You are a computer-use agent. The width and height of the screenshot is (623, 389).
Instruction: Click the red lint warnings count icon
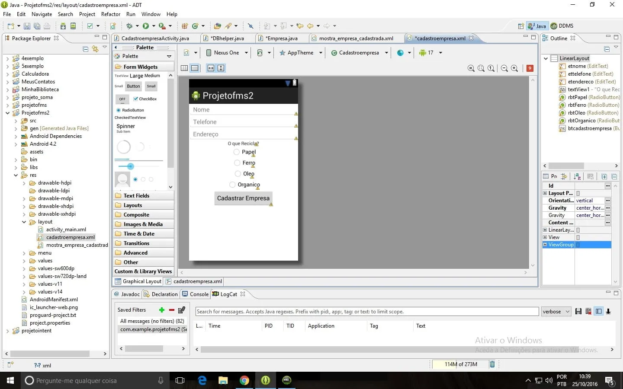pyautogui.click(x=530, y=68)
